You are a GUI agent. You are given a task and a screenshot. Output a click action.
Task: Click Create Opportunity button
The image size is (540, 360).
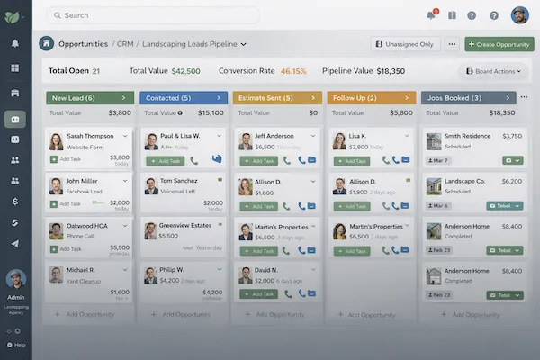499,44
